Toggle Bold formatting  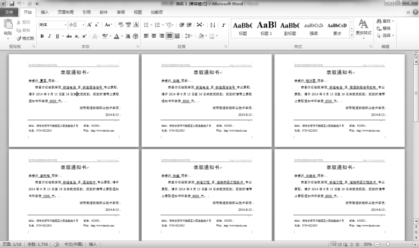[x=42, y=36]
